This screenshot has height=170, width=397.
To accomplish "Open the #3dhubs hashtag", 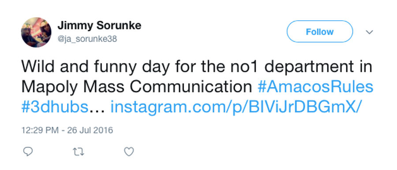I will pyautogui.click(x=55, y=107).
